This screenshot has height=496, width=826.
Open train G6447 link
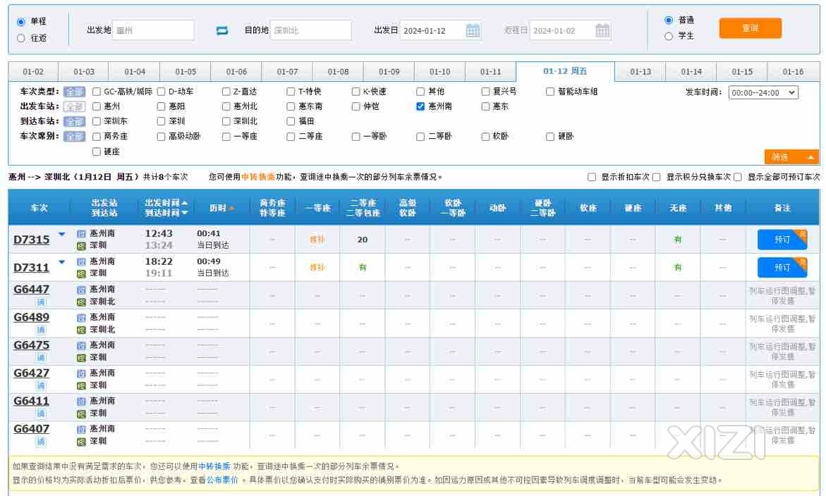coord(32,290)
